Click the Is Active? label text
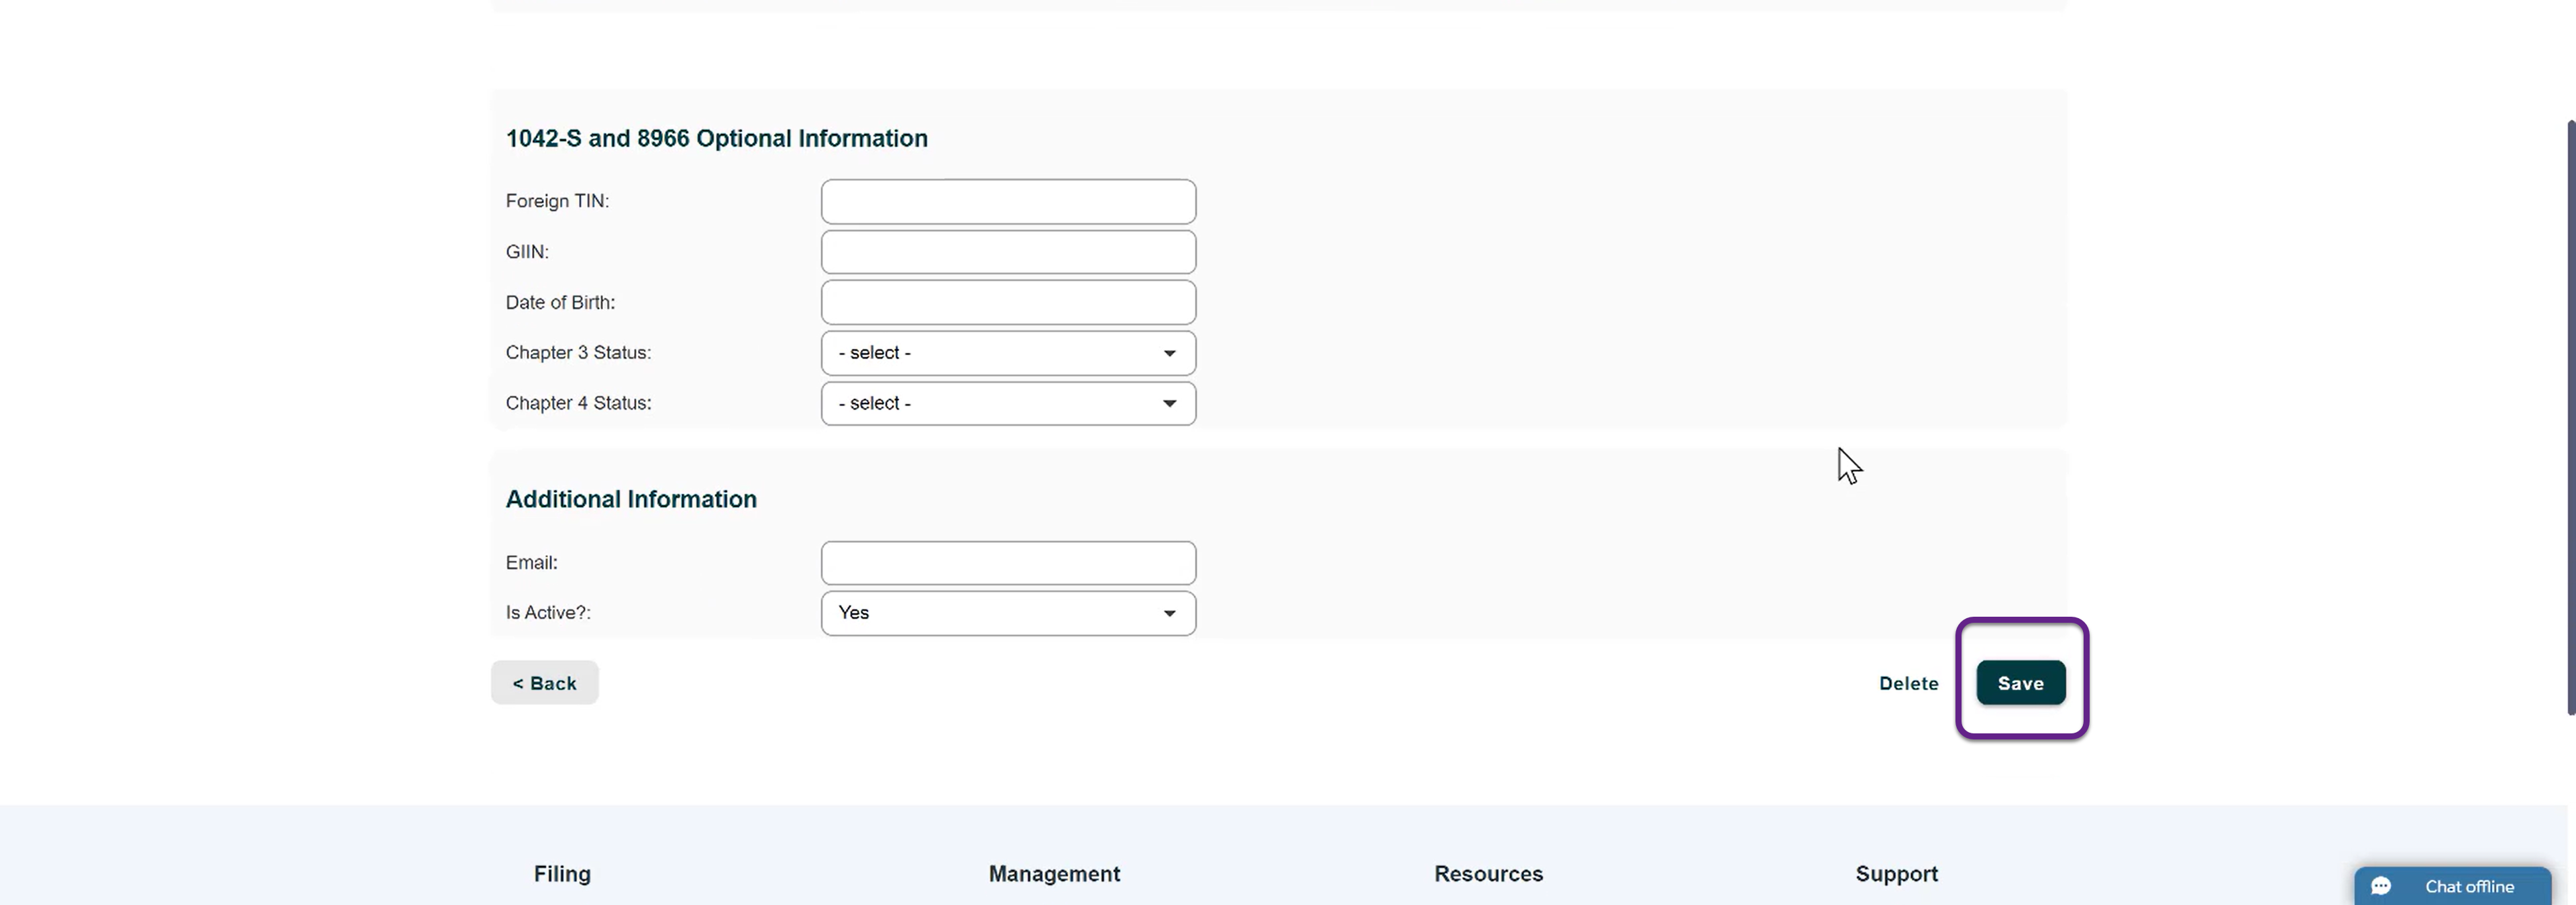Image resolution: width=2576 pixels, height=905 pixels. (x=548, y=613)
